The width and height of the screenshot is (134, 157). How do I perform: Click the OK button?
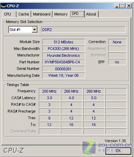118,150
